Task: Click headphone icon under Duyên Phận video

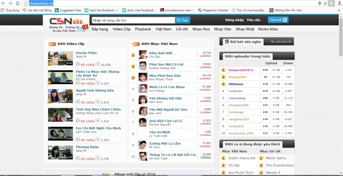Action: tap(78, 64)
